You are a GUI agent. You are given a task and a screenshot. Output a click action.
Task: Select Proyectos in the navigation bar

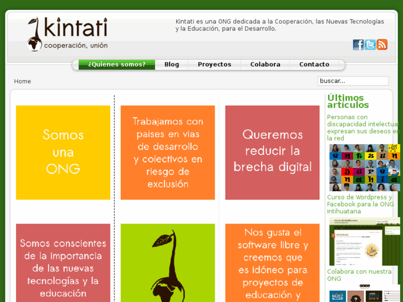[x=214, y=64]
